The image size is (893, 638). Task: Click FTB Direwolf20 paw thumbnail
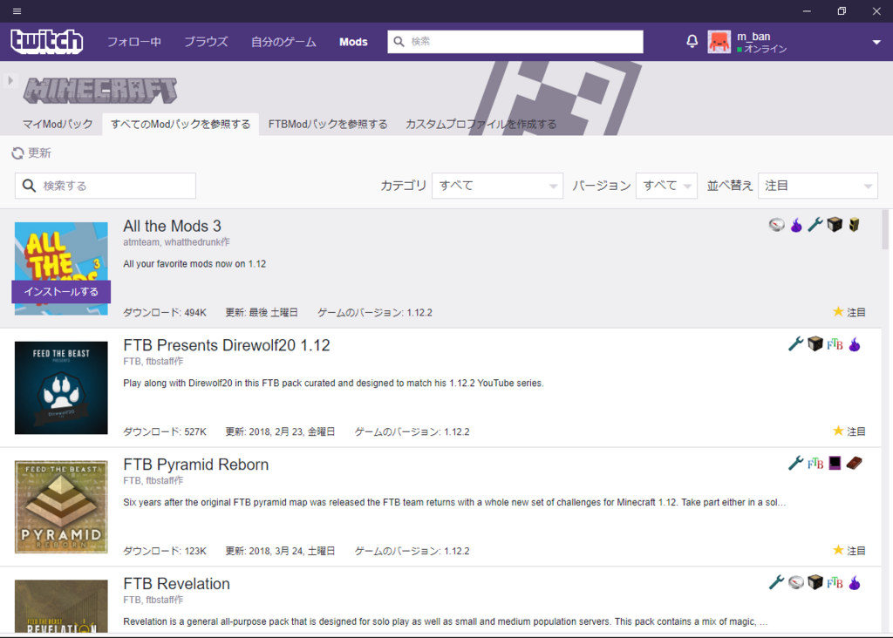pos(61,388)
